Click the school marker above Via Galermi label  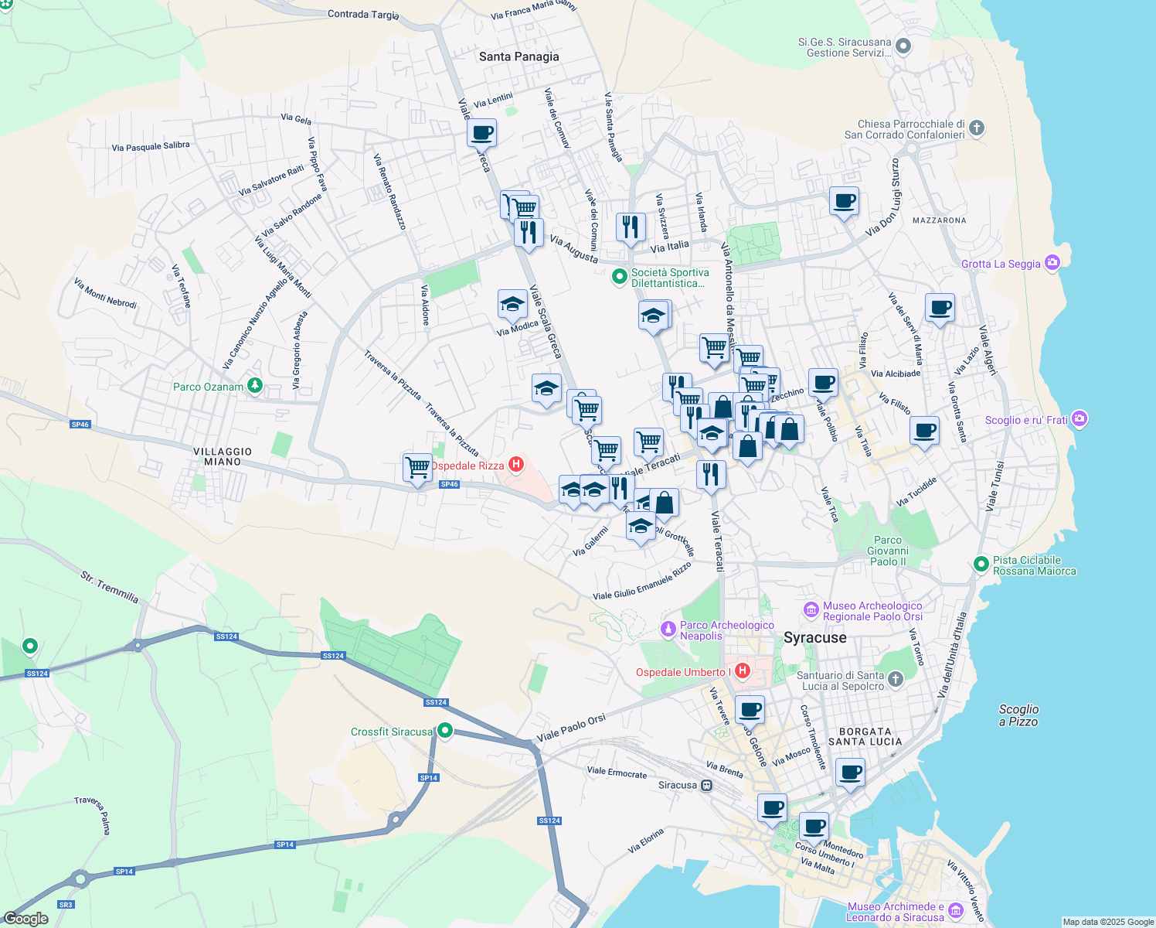[x=641, y=527]
